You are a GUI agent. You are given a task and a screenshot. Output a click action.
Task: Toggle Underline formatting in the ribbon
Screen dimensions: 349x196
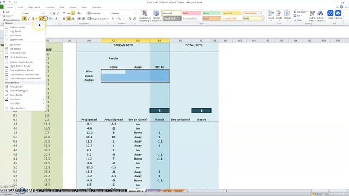(33, 19)
